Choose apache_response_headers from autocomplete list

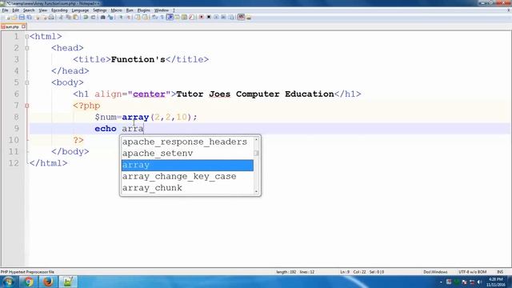187,142
